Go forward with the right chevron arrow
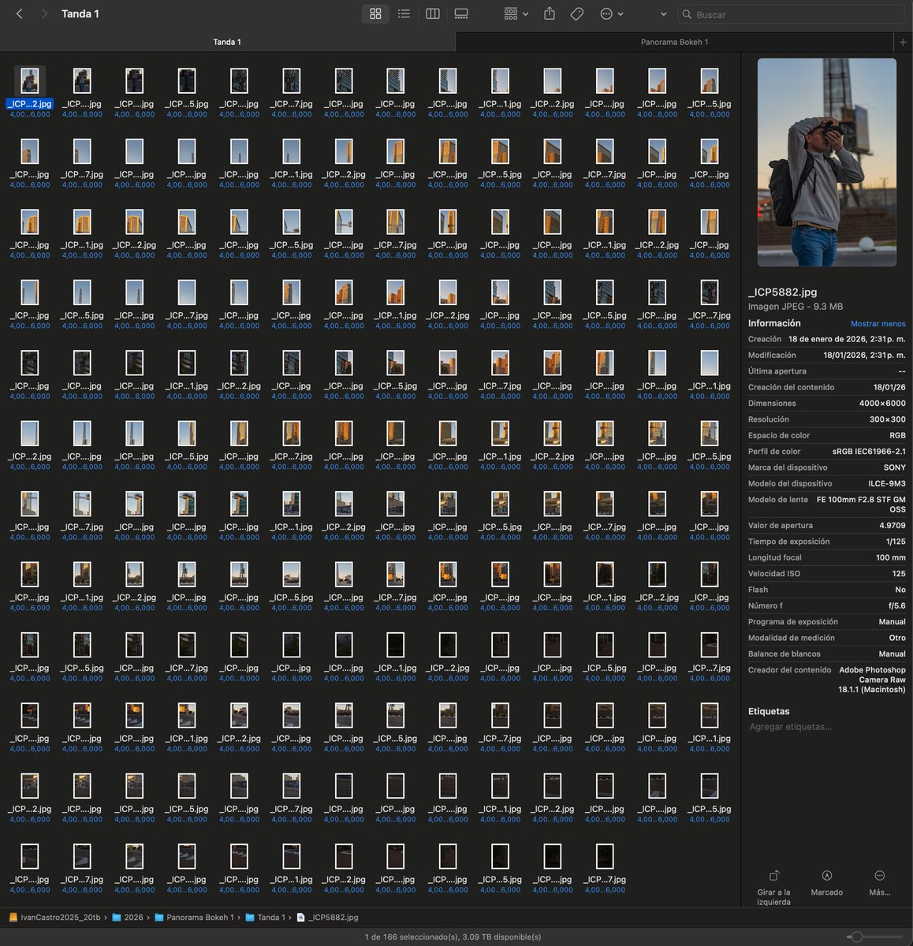This screenshot has width=913, height=946. (x=44, y=13)
